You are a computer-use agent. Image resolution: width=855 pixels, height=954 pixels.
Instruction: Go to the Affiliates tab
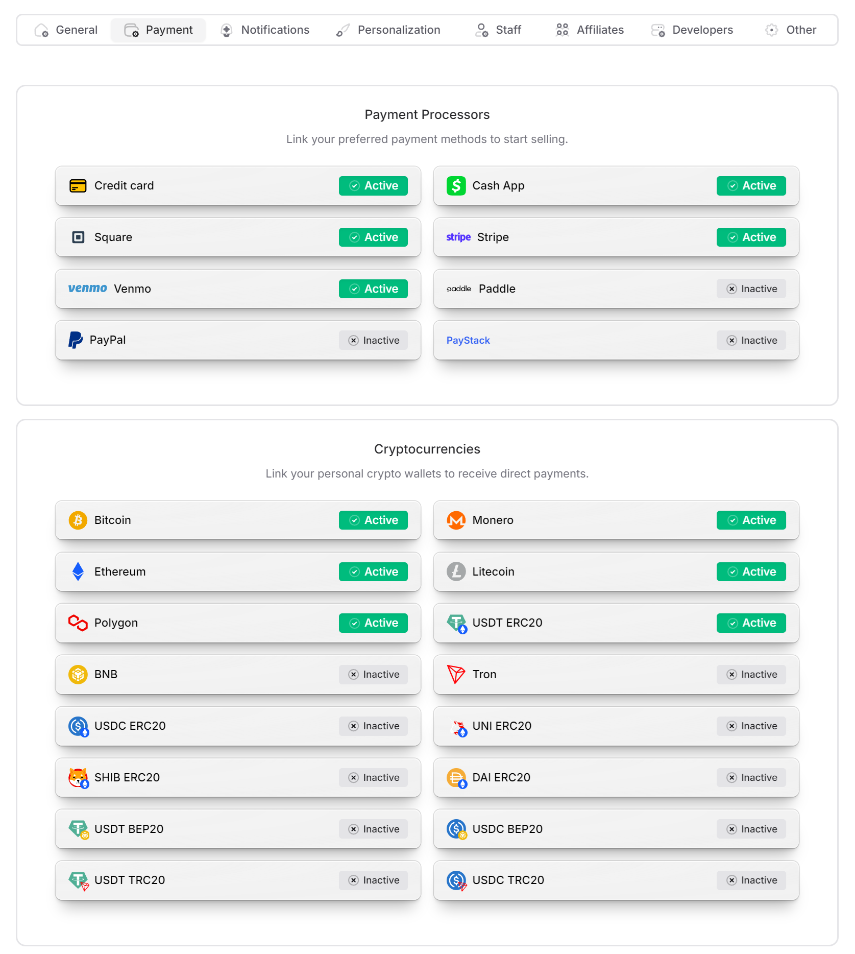(x=590, y=30)
